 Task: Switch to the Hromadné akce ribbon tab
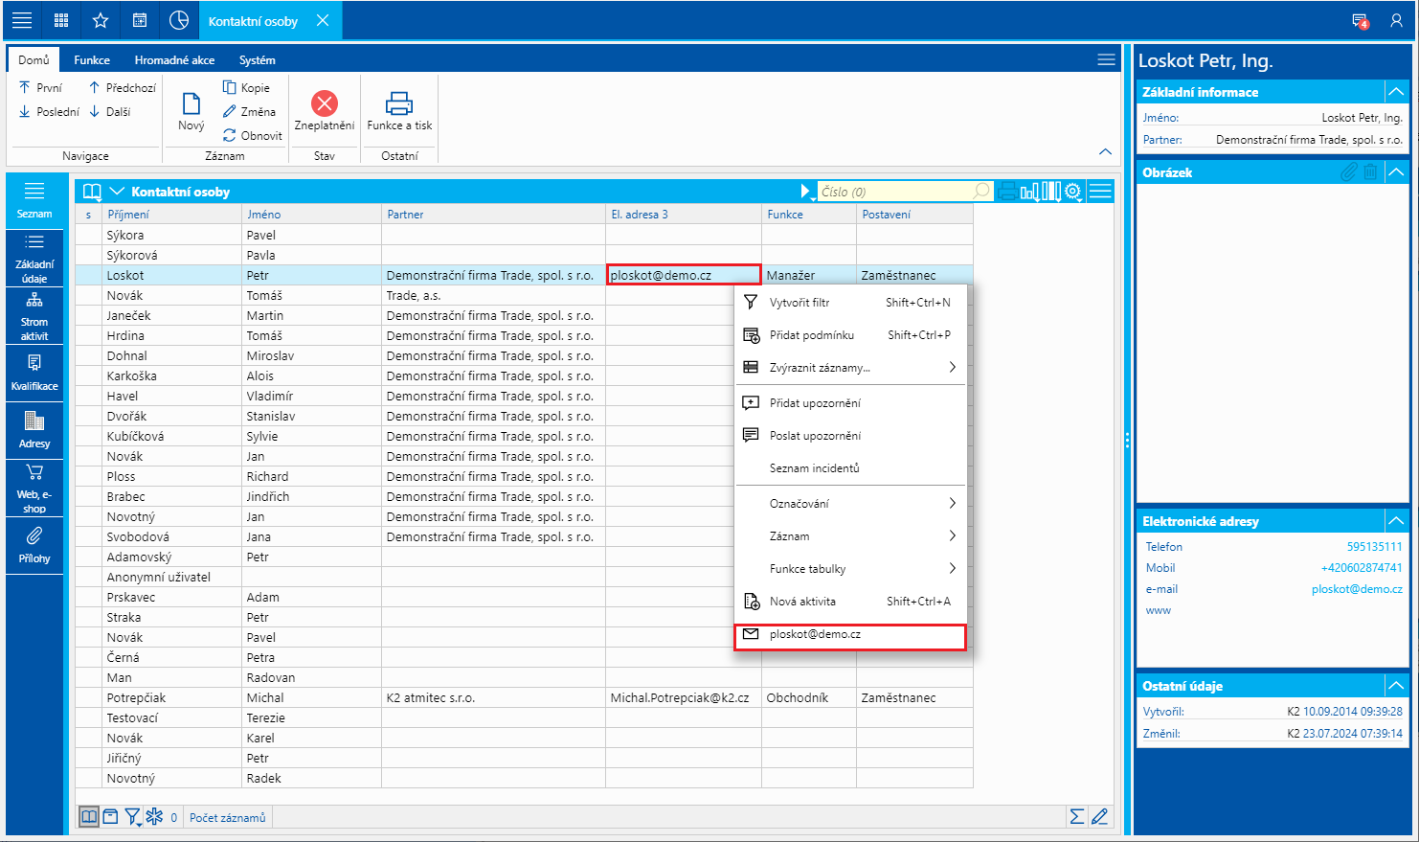point(174,59)
